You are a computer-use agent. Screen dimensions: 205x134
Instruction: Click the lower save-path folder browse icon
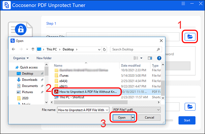[190, 107]
